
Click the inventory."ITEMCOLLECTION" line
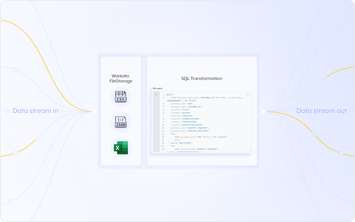pyautogui.click(x=185, y=119)
